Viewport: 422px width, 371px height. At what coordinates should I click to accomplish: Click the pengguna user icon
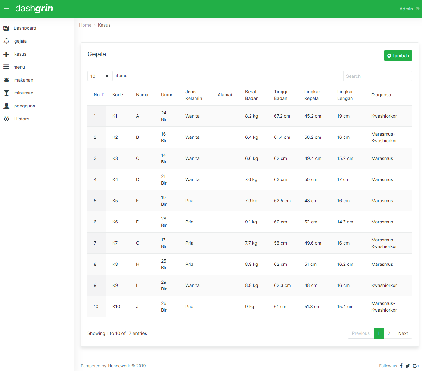(x=6, y=106)
